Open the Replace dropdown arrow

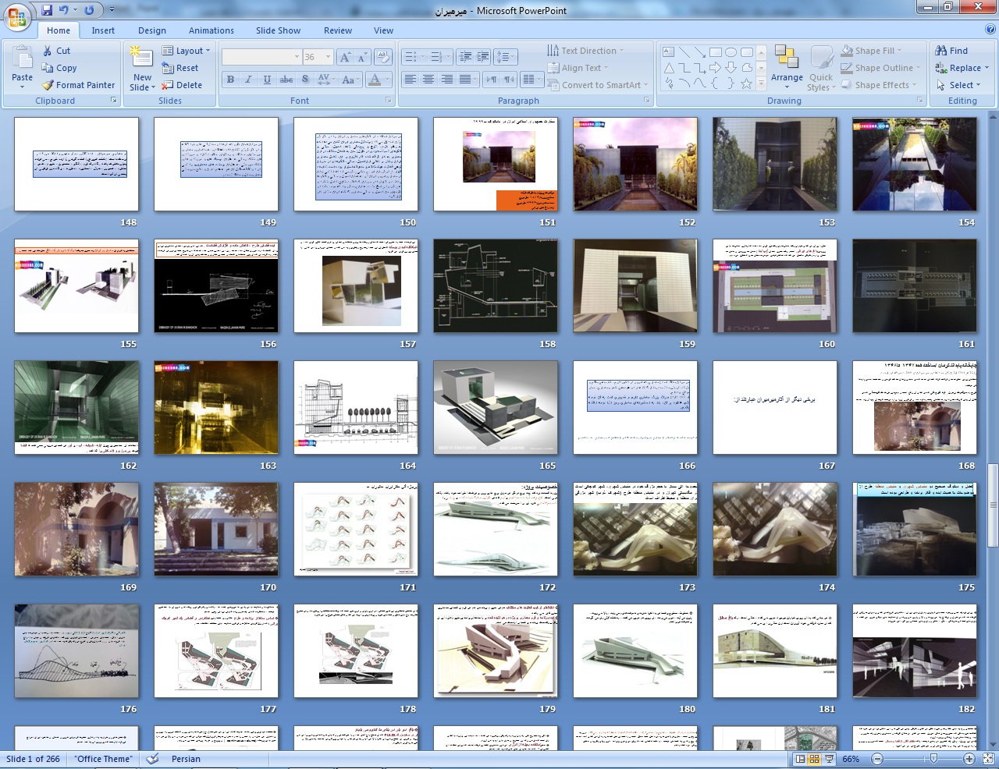coord(987,68)
